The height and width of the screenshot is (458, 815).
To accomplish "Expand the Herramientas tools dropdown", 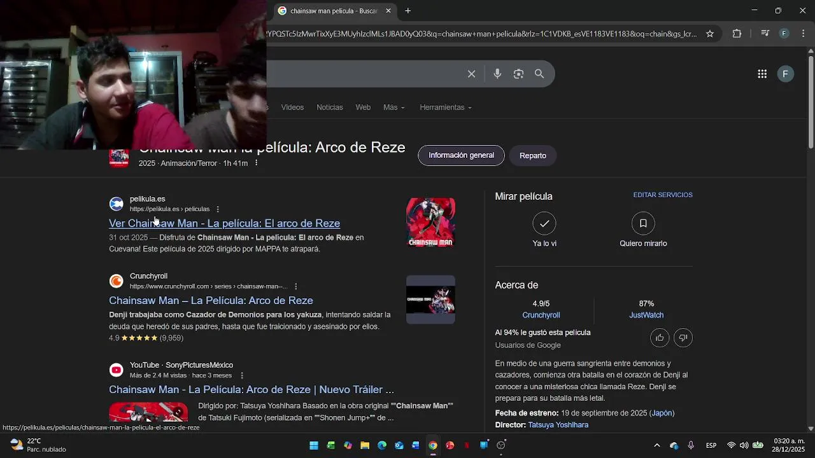I will [x=446, y=108].
